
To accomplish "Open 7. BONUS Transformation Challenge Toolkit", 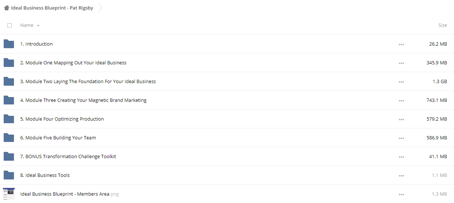I will [68, 157].
